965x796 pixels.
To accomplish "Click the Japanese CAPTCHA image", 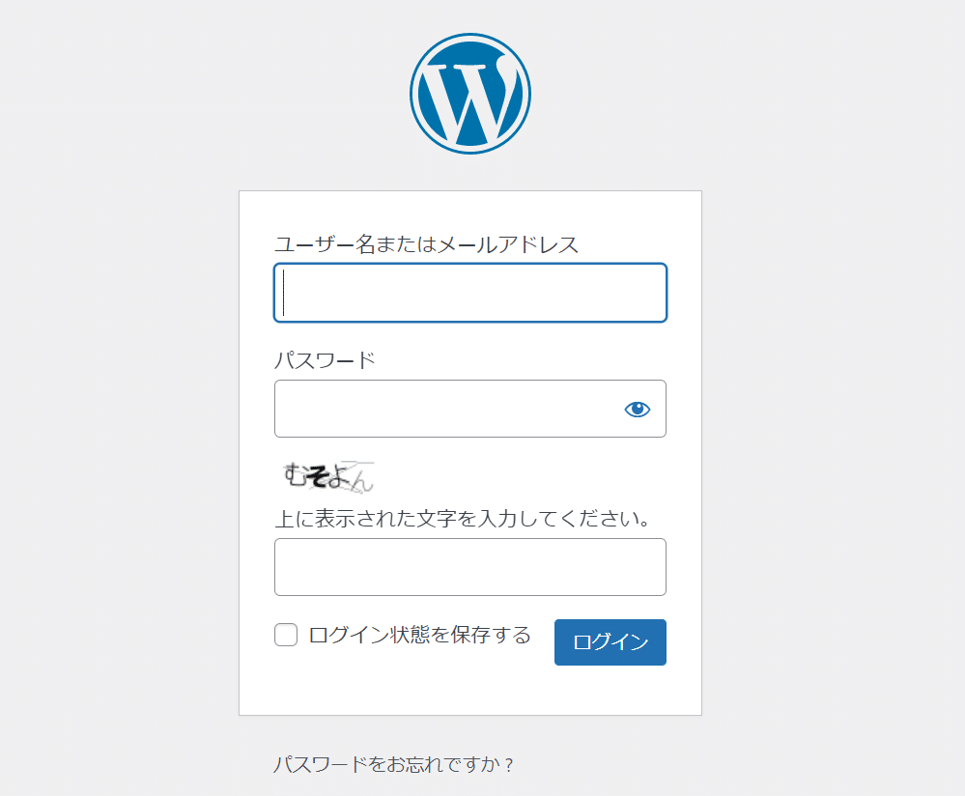I will [x=328, y=476].
